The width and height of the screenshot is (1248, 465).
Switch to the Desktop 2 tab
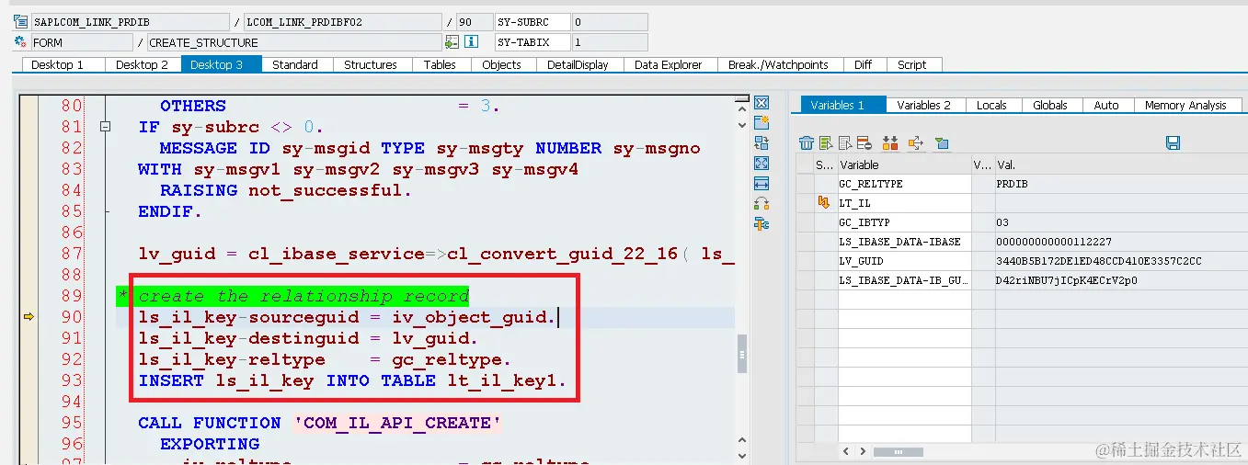pos(142,64)
